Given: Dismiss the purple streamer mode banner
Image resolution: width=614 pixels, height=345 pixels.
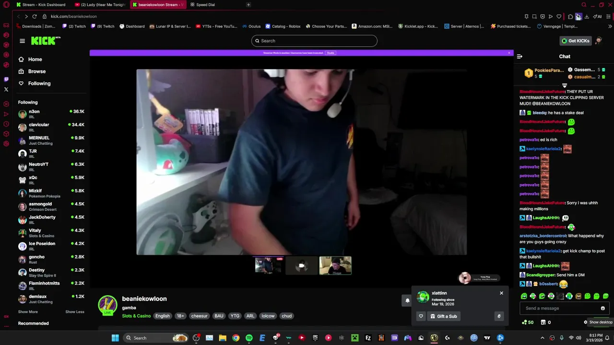Looking at the screenshot, I should pos(509,53).
